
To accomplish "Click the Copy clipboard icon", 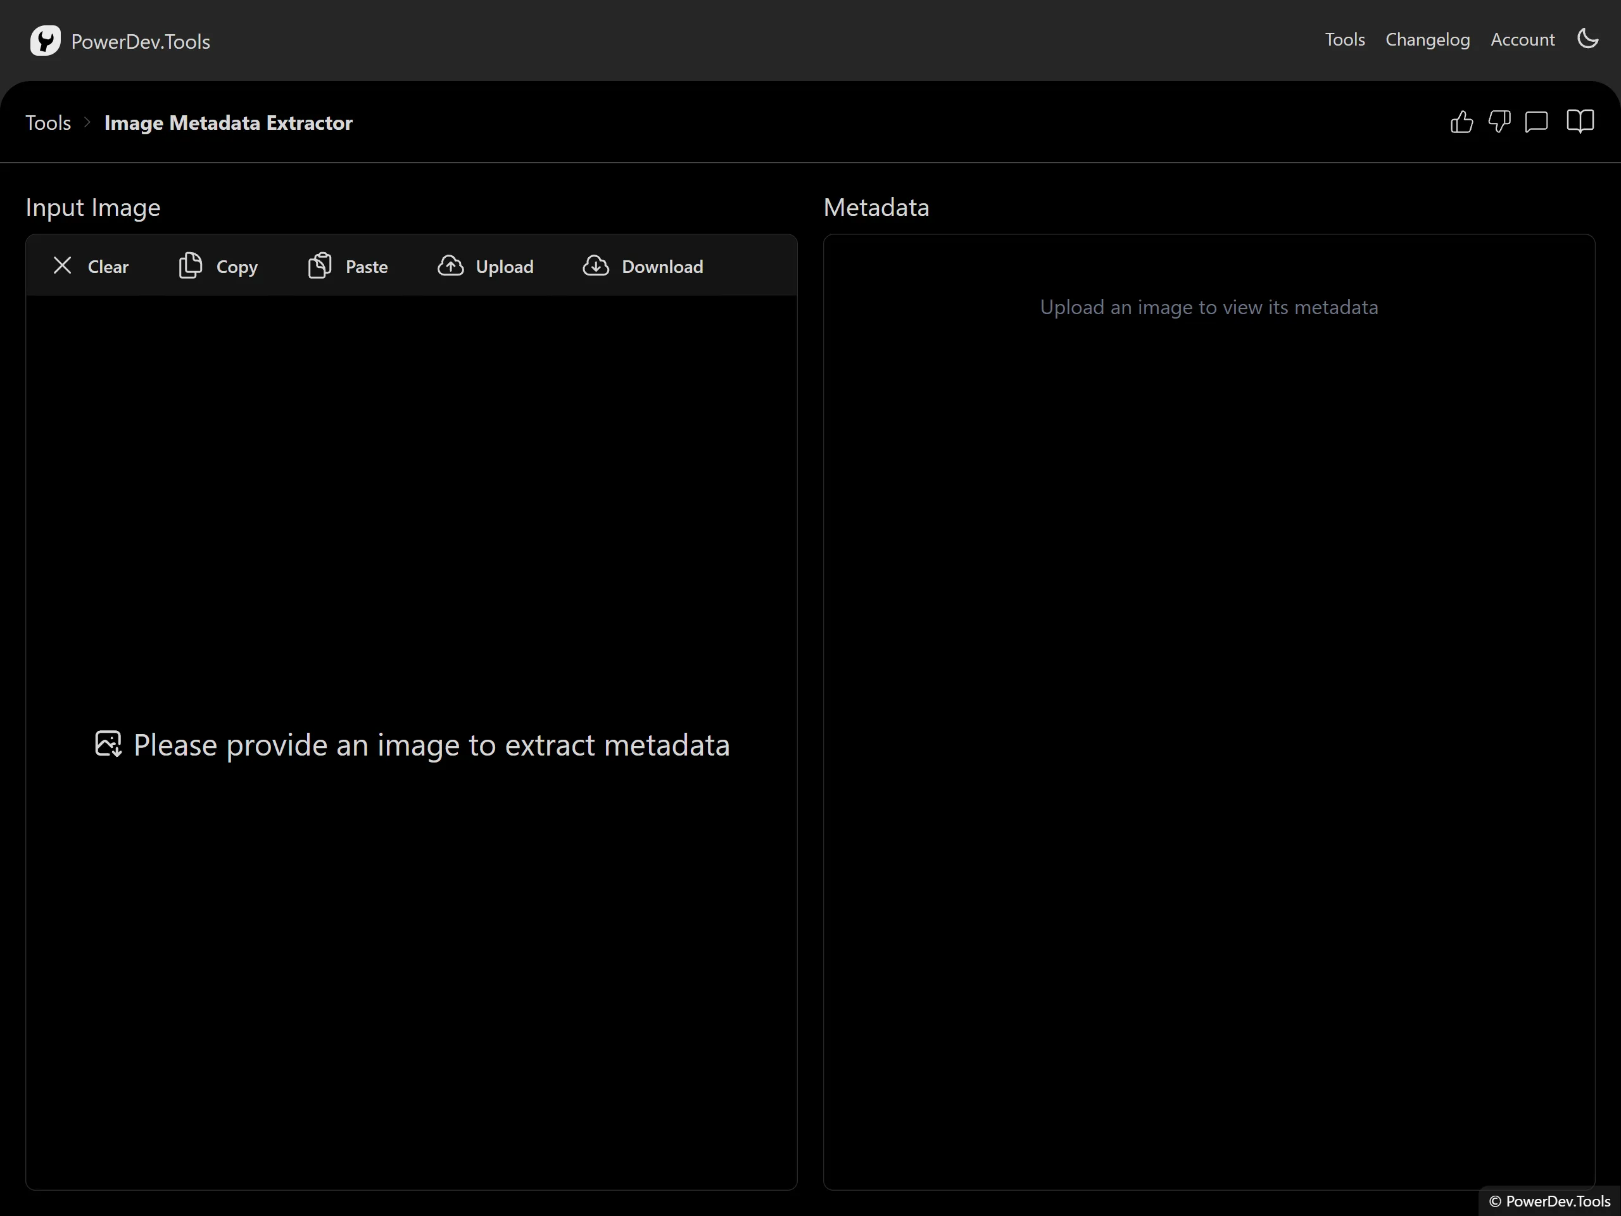I will coord(190,265).
